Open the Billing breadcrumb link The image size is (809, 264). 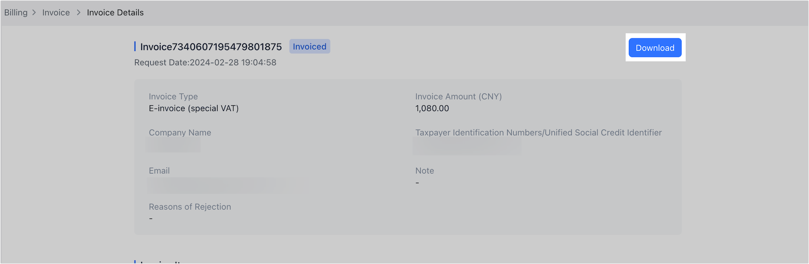click(x=16, y=12)
